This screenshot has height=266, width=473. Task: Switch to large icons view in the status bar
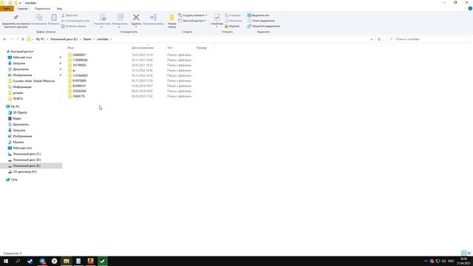469,253
